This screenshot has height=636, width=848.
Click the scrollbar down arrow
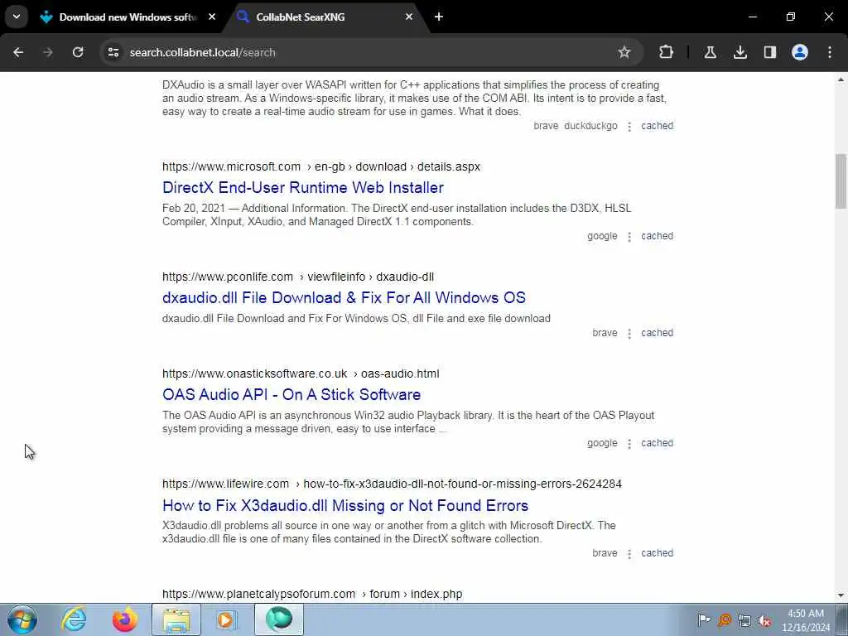tap(841, 595)
